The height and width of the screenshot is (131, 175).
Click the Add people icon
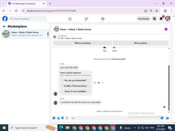pos(105,48)
